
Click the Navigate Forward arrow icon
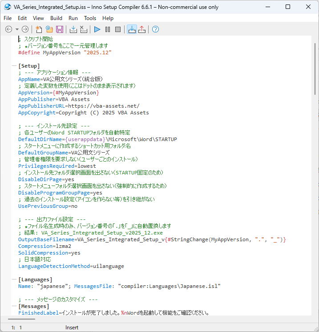25,29
